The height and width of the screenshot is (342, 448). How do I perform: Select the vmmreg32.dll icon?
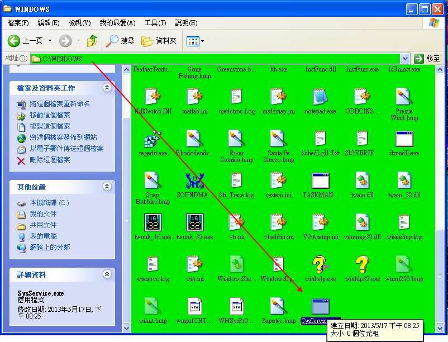pos(363,222)
